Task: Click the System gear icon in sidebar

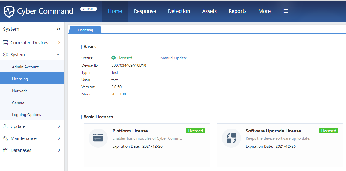Action: [x=5, y=54]
